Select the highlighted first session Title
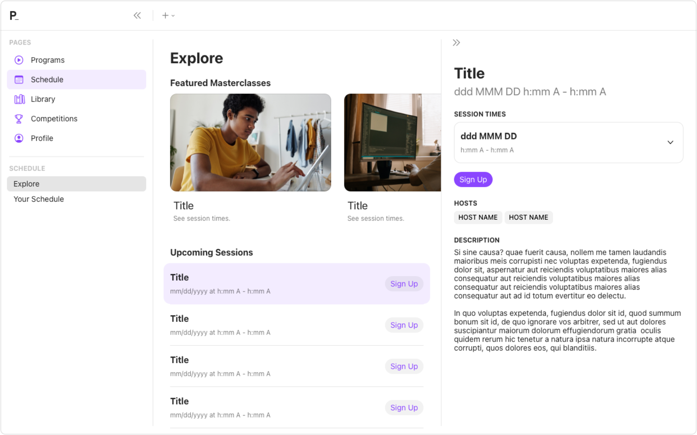 [179, 278]
